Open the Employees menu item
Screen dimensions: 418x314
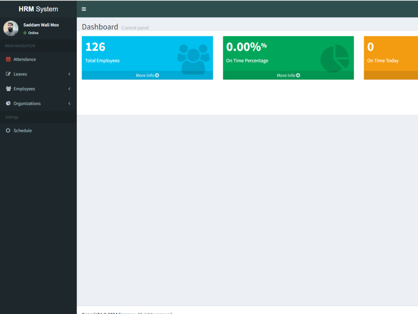click(x=38, y=89)
